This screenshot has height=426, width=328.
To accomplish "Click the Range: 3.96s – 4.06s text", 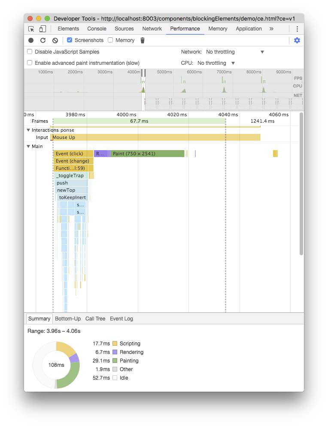I will coord(54,331).
